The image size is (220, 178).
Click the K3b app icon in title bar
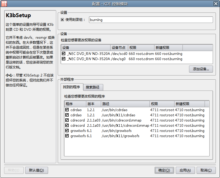point(4,4)
